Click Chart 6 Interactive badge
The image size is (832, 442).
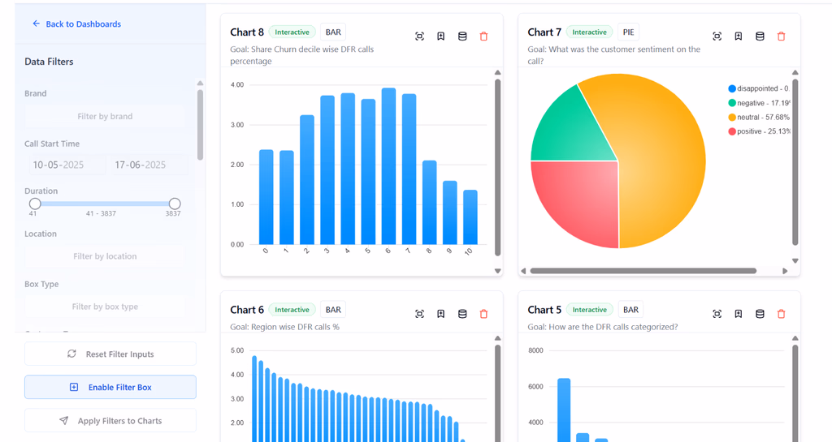tap(292, 310)
